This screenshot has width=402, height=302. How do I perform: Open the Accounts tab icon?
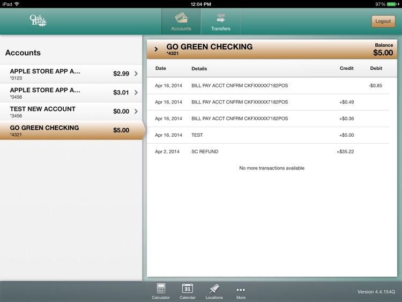pyautogui.click(x=181, y=18)
